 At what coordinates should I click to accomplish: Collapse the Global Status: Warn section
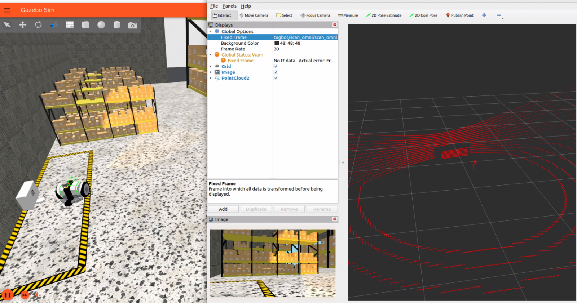pyautogui.click(x=211, y=55)
